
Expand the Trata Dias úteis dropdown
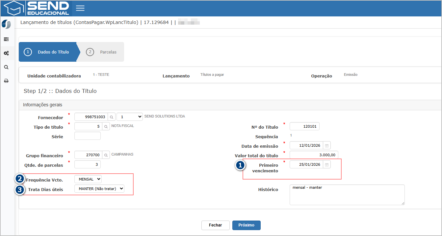99,188
